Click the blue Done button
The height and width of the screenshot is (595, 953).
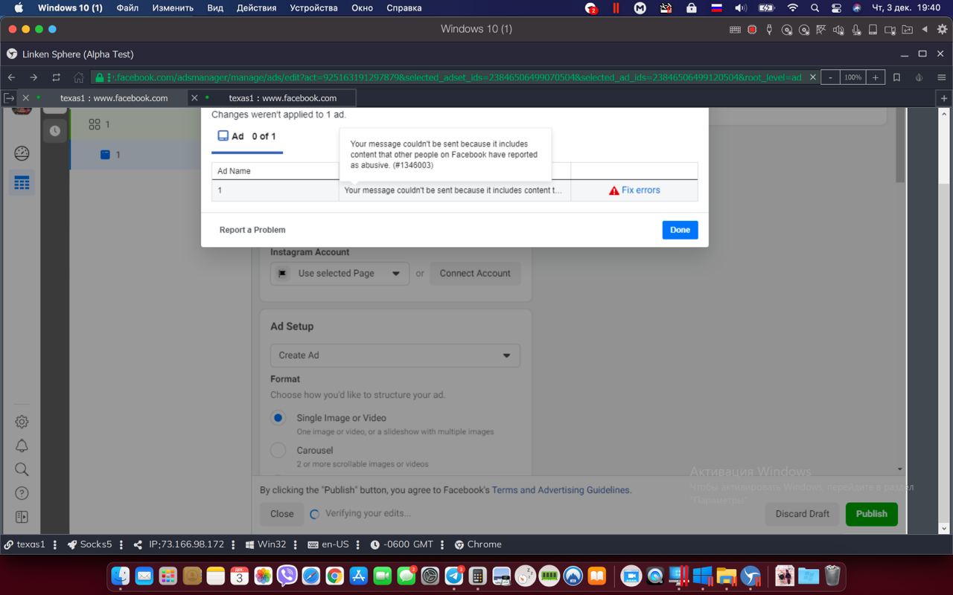pyautogui.click(x=680, y=230)
